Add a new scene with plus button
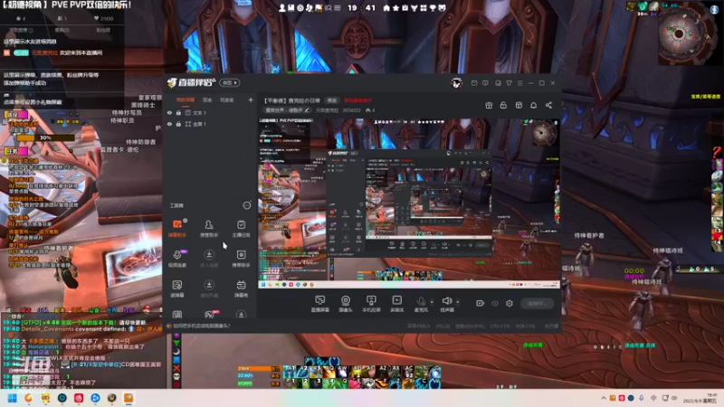Screen dimensions: 724x407 (x=251, y=99)
